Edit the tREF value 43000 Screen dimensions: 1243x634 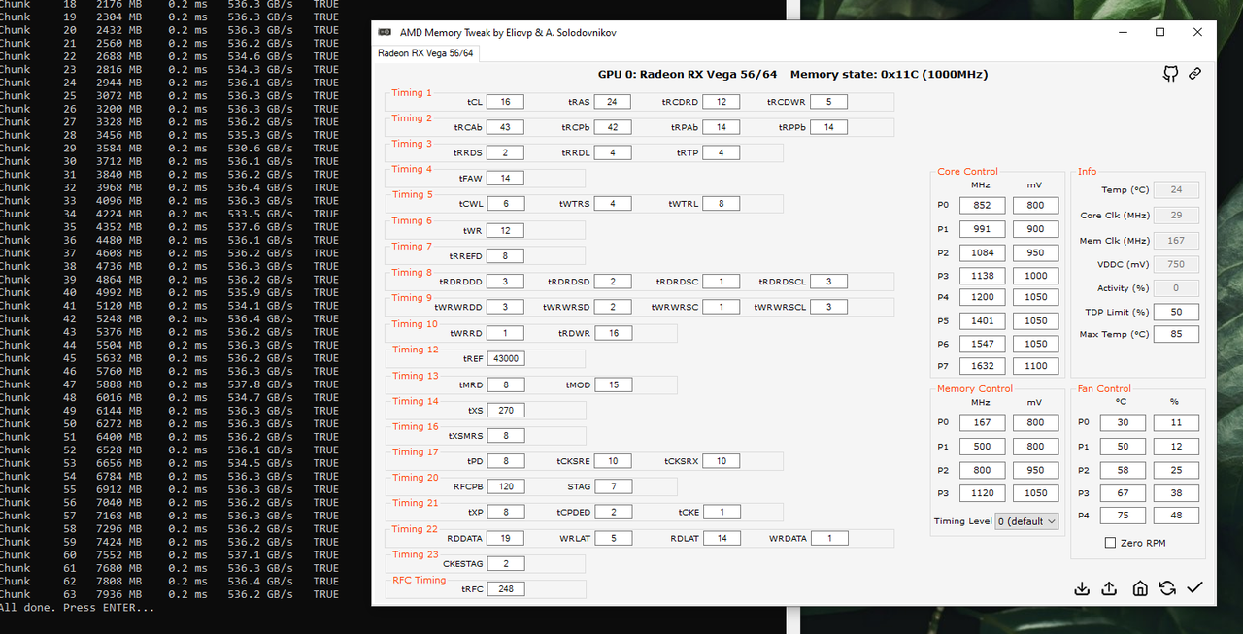pyautogui.click(x=505, y=358)
